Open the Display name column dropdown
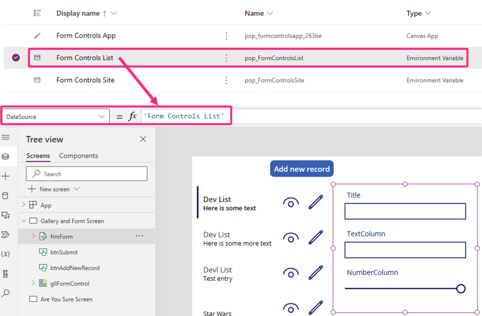The width and height of the screenshot is (482, 316). click(x=114, y=13)
